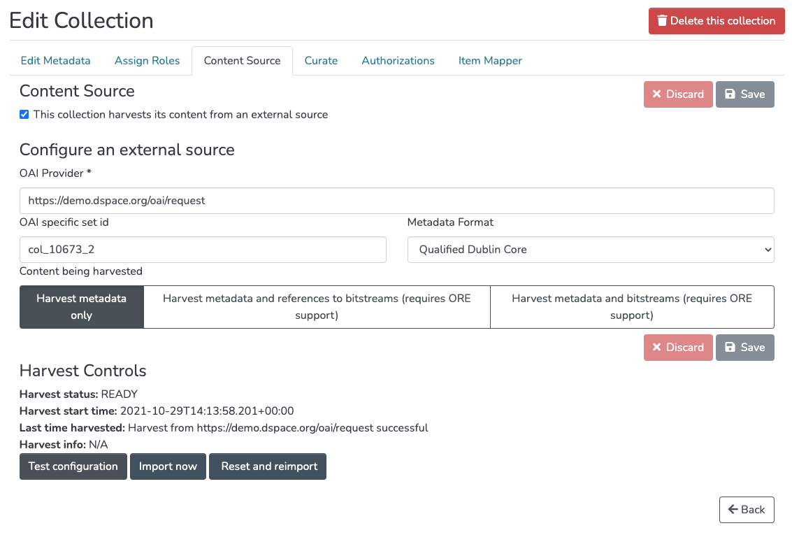792x535 pixels.
Task: Select Harvest metadata only option
Action: (x=81, y=306)
